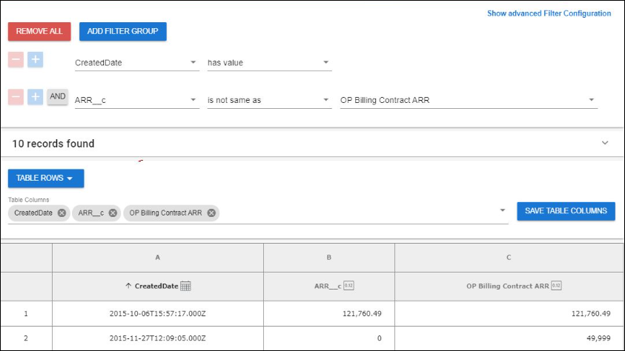Screen dimensions: 625x351
Task: Sort by the CreatedDate column header
Action: 156,286
